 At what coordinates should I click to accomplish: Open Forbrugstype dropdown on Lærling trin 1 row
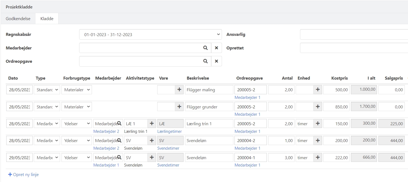(x=77, y=124)
